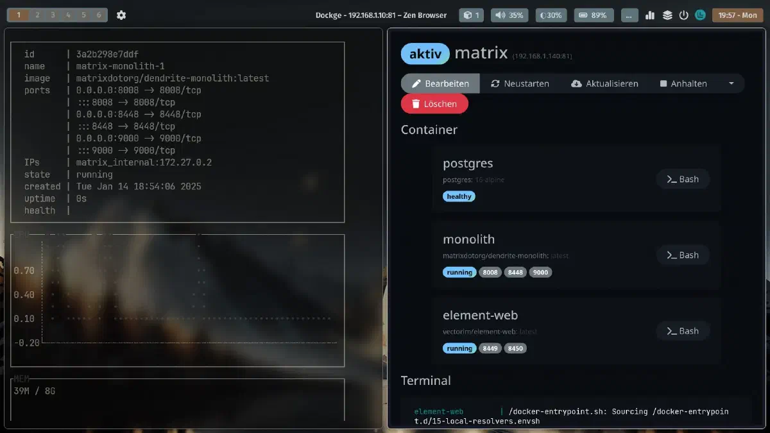Screen dimensions: 770x433
Task: Open Bash for the postgres container
Action: [683, 179]
